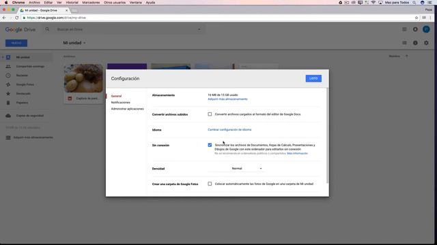Reload the page in Chrome
The image size is (437, 245).
[16, 18]
